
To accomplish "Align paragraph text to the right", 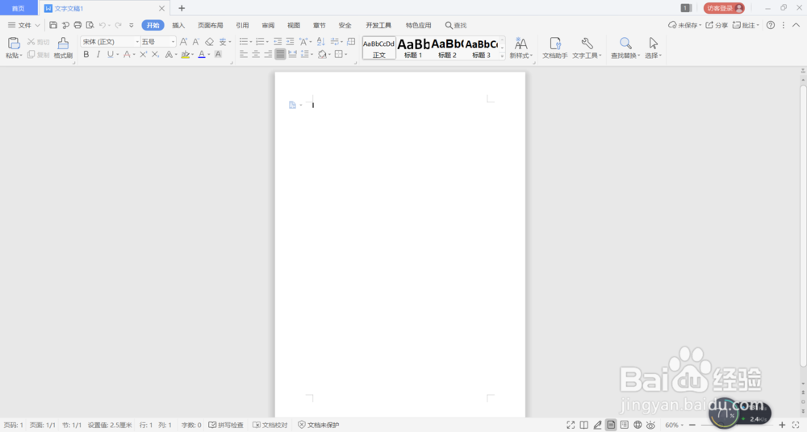I will click(x=268, y=54).
